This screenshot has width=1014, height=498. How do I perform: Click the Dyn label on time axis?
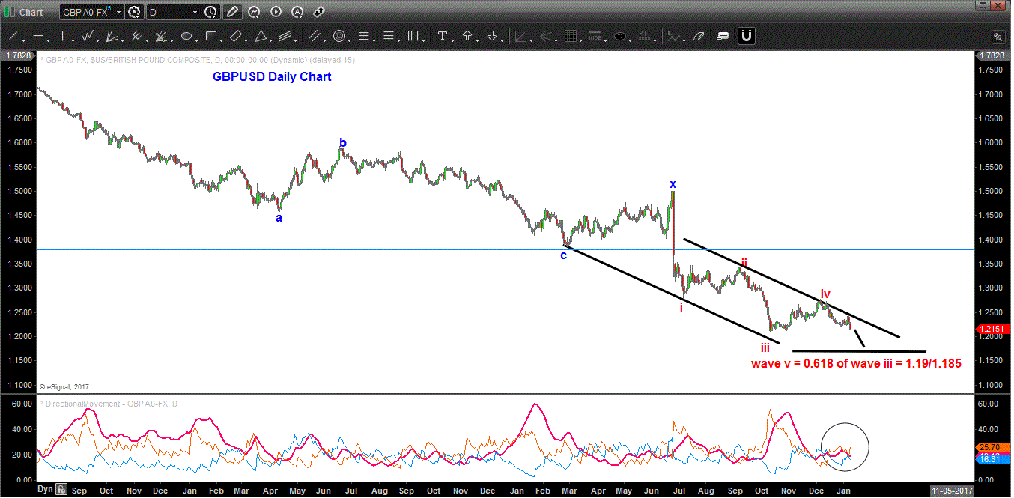click(46, 490)
